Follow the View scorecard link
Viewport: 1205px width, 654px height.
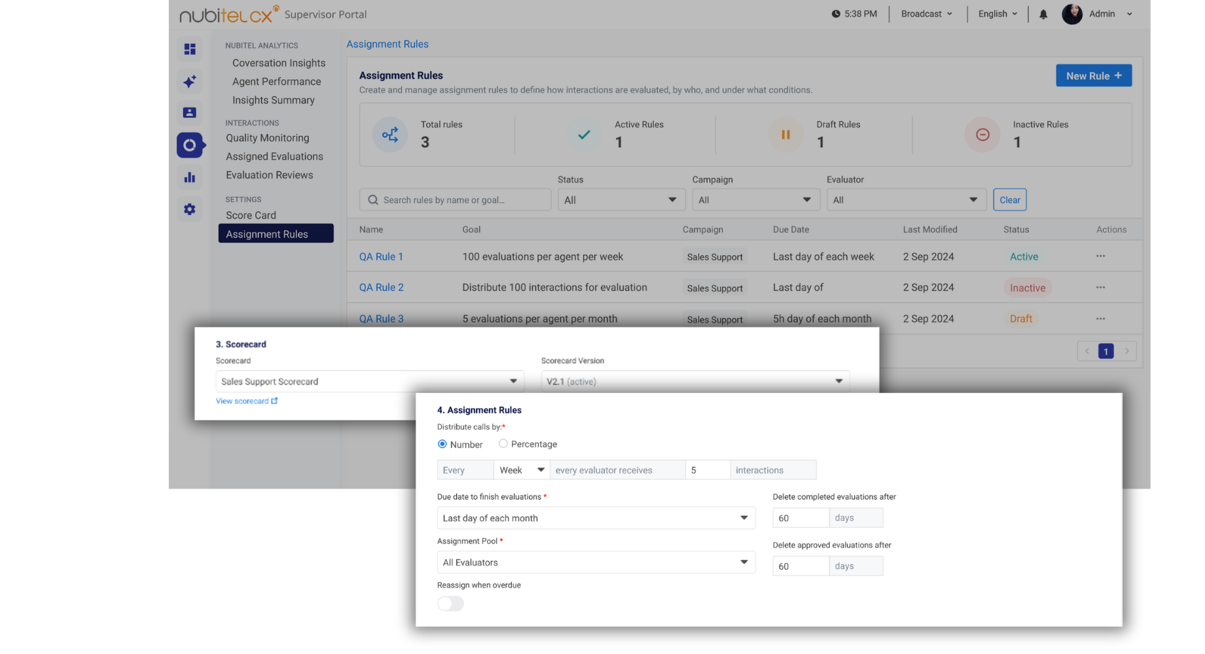[x=247, y=401]
